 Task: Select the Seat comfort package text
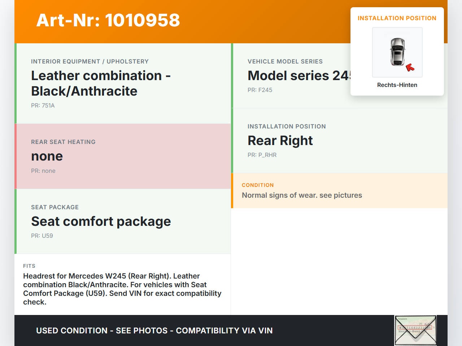pos(101,222)
